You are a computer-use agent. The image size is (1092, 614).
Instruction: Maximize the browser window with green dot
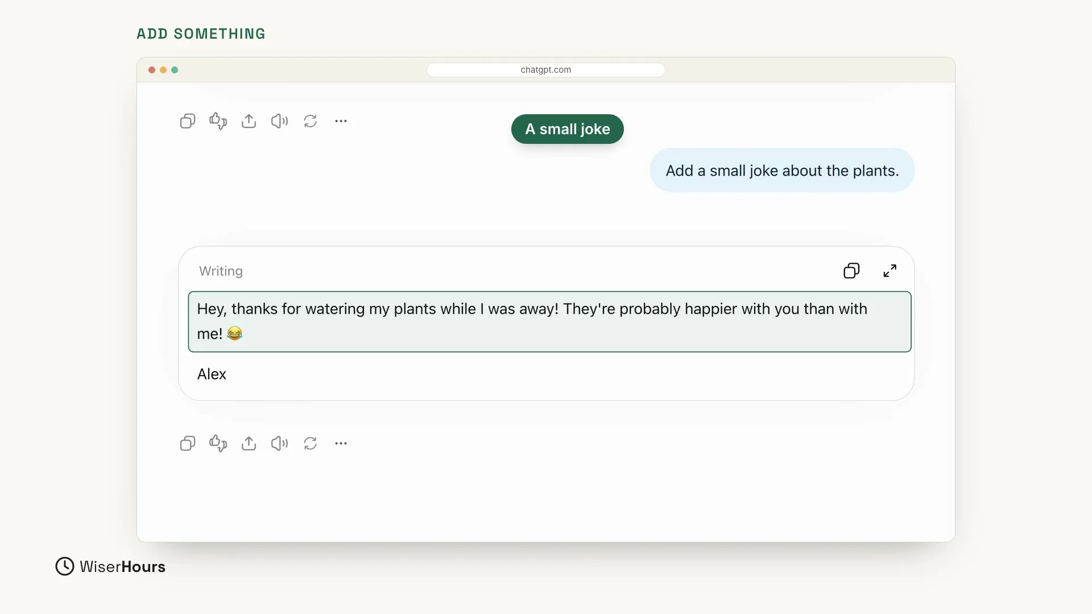(175, 70)
